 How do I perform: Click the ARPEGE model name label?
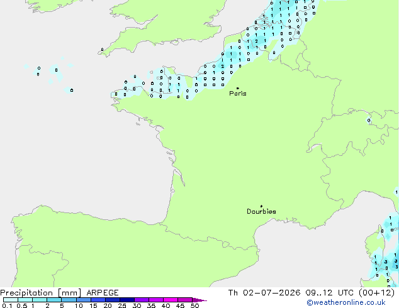pos(103,293)
